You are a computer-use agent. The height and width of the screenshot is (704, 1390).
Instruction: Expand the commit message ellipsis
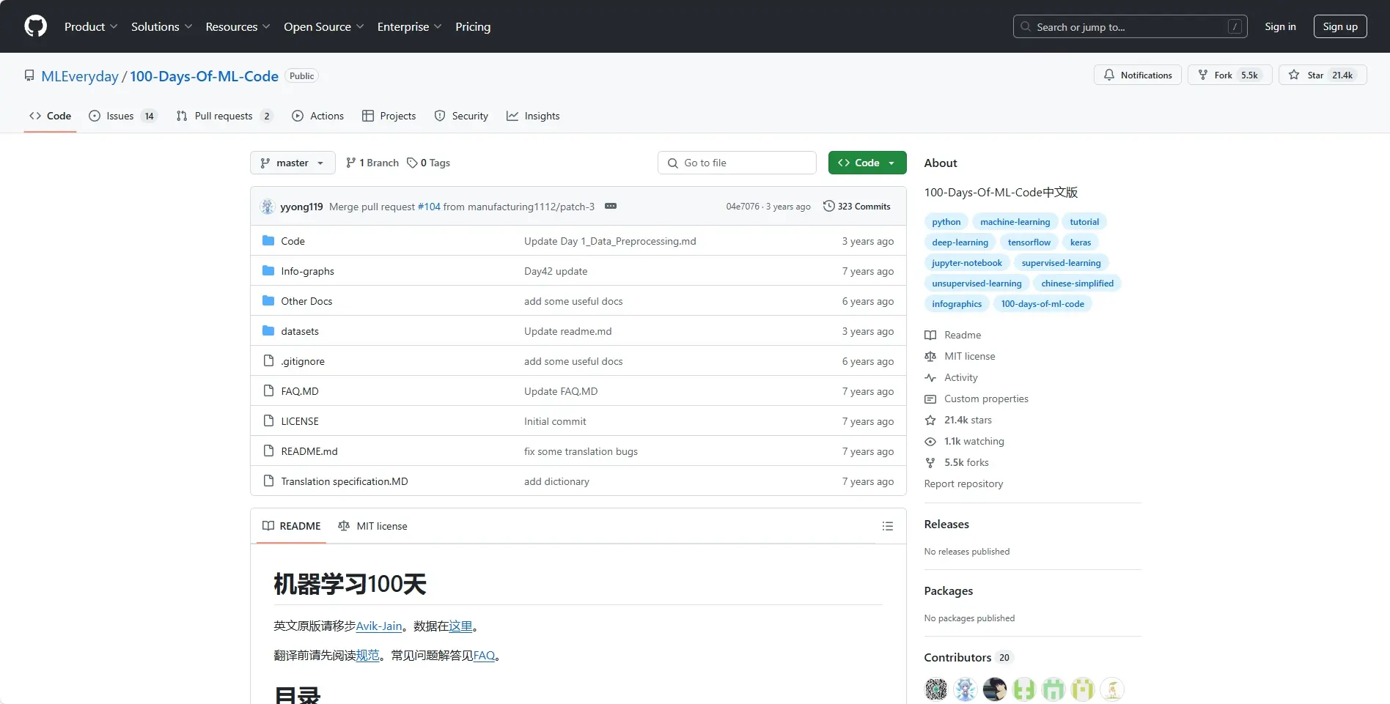pyautogui.click(x=610, y=207)
